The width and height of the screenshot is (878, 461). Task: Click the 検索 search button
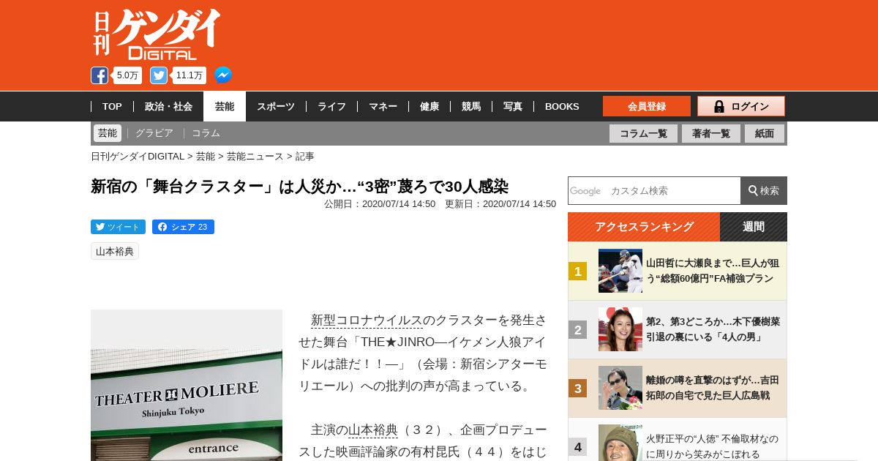[x=764, y=190]
